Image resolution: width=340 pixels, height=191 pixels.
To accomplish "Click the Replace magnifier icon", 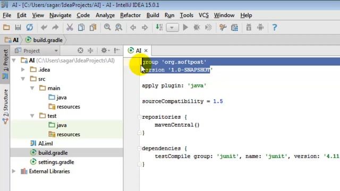I will 118,28.
